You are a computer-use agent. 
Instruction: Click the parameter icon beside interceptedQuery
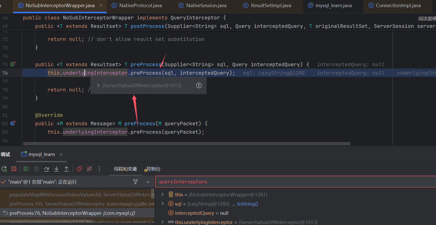coord(171,213)
